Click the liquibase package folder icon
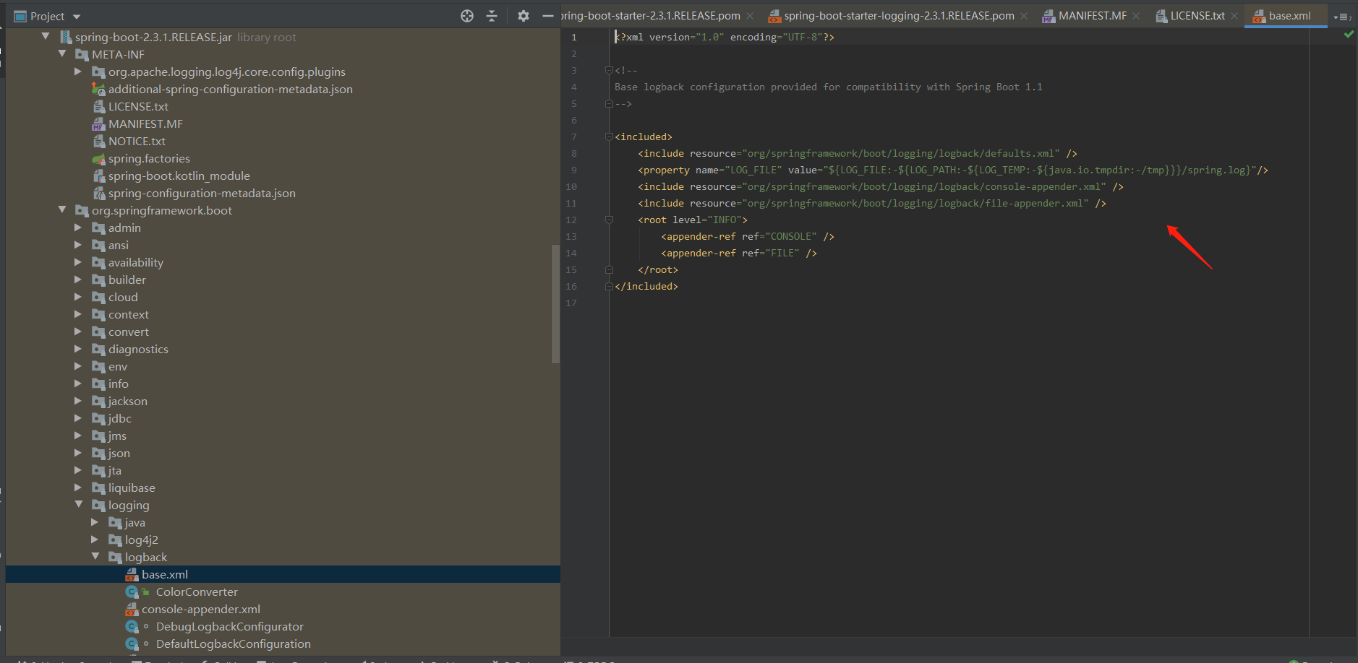The height and width of the screenshot is (663, 1358). coord(99,487)
